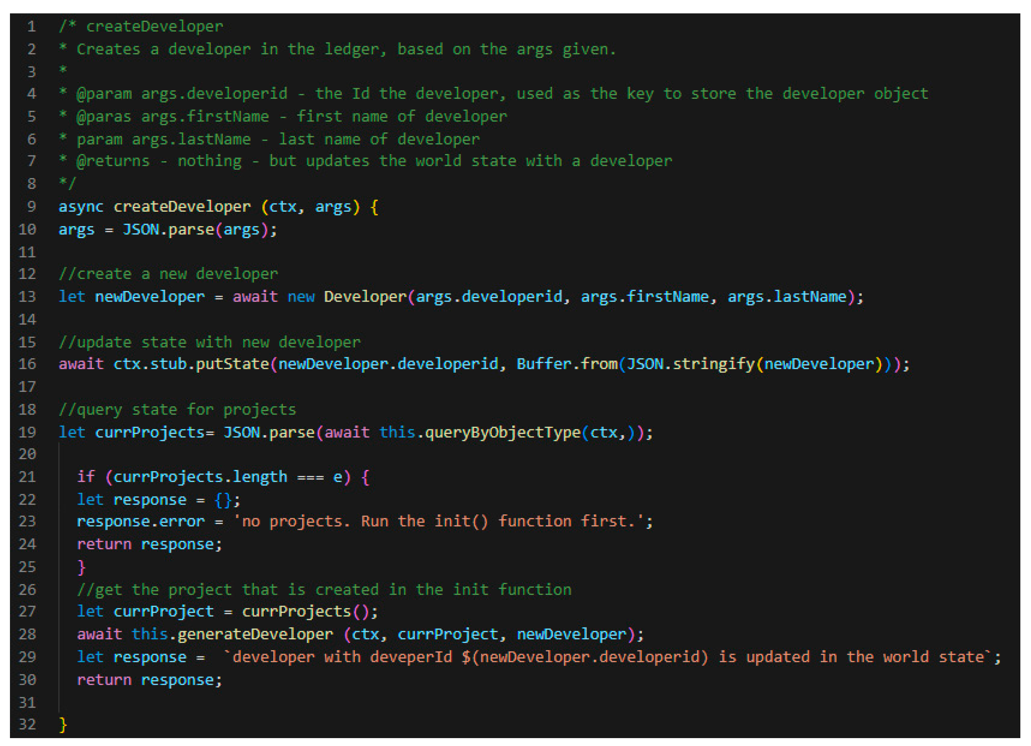1031x746 pixels.
Task: Click the currProjects.length expression
Action: point(200,477)
